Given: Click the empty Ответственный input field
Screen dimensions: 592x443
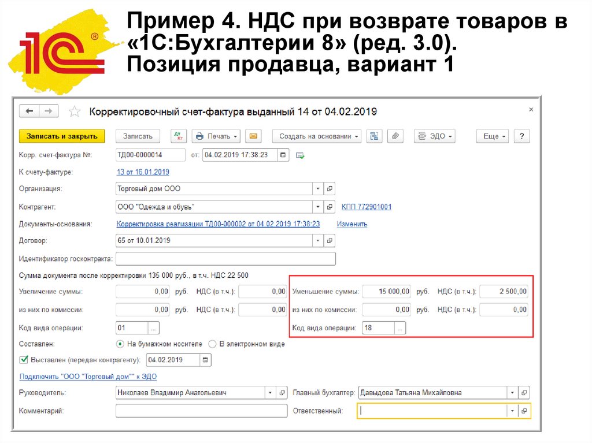Looking at the screenshot, I should pos(432,411).
